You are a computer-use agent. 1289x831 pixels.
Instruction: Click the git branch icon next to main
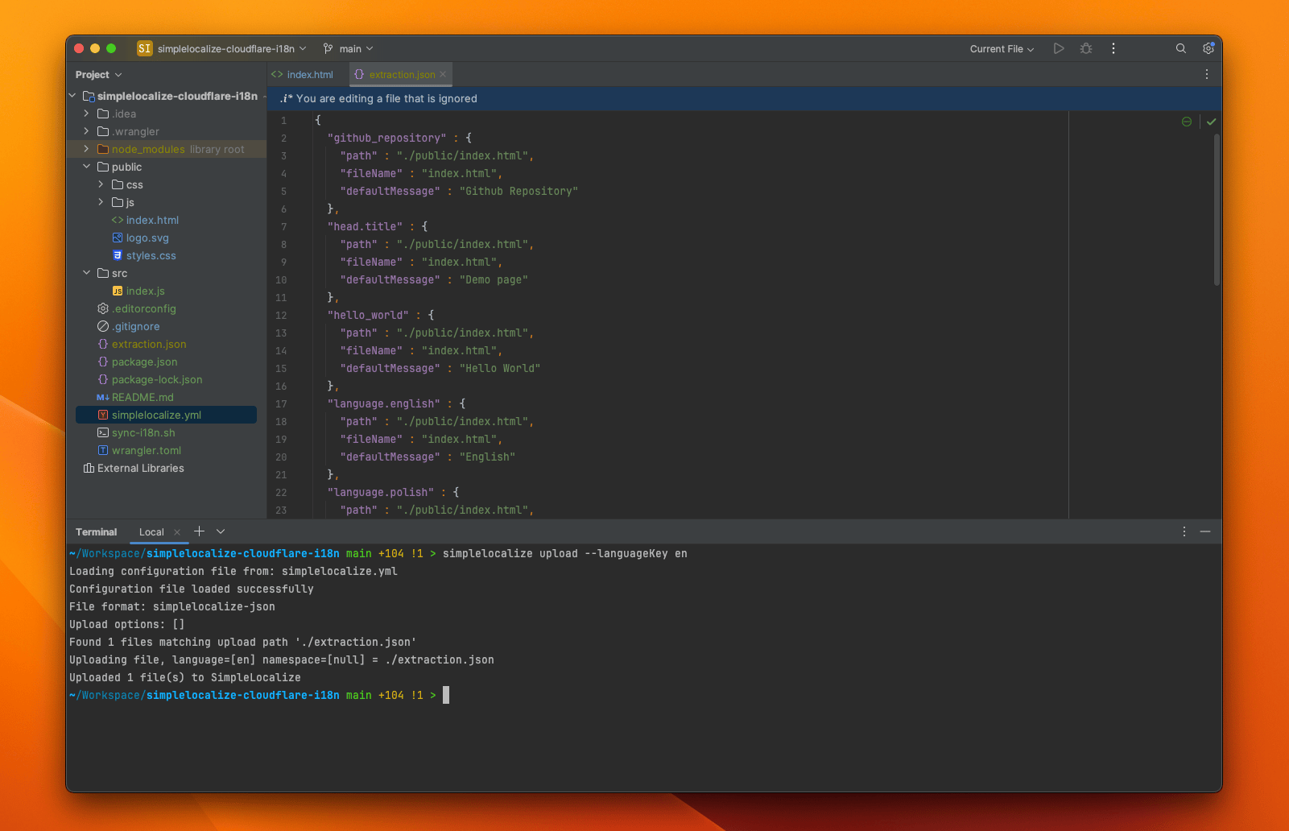(x=328, y=48)
